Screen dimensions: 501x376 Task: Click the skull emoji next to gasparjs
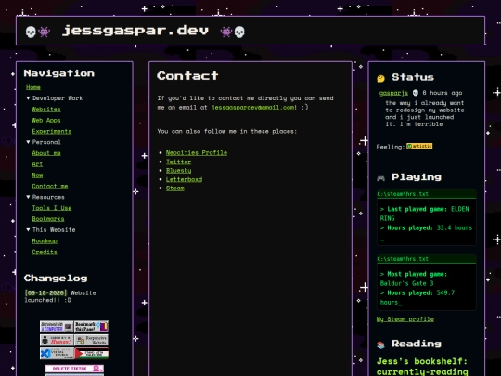coord(416,93)
